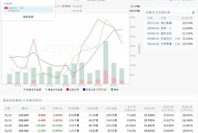
Task: Toggle the green 價格 legend marker
Action: point(112,90)
